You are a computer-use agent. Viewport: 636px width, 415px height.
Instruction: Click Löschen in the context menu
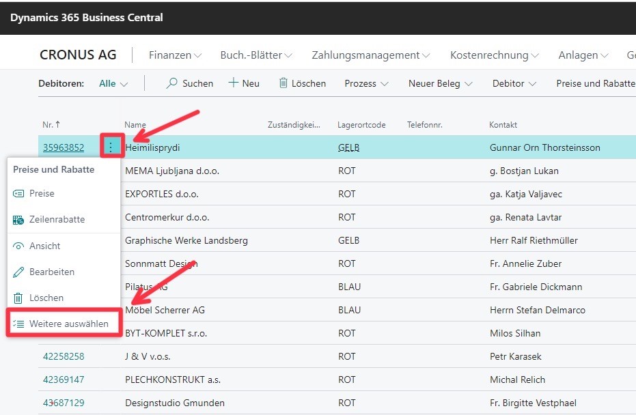(x=46, y=298)
